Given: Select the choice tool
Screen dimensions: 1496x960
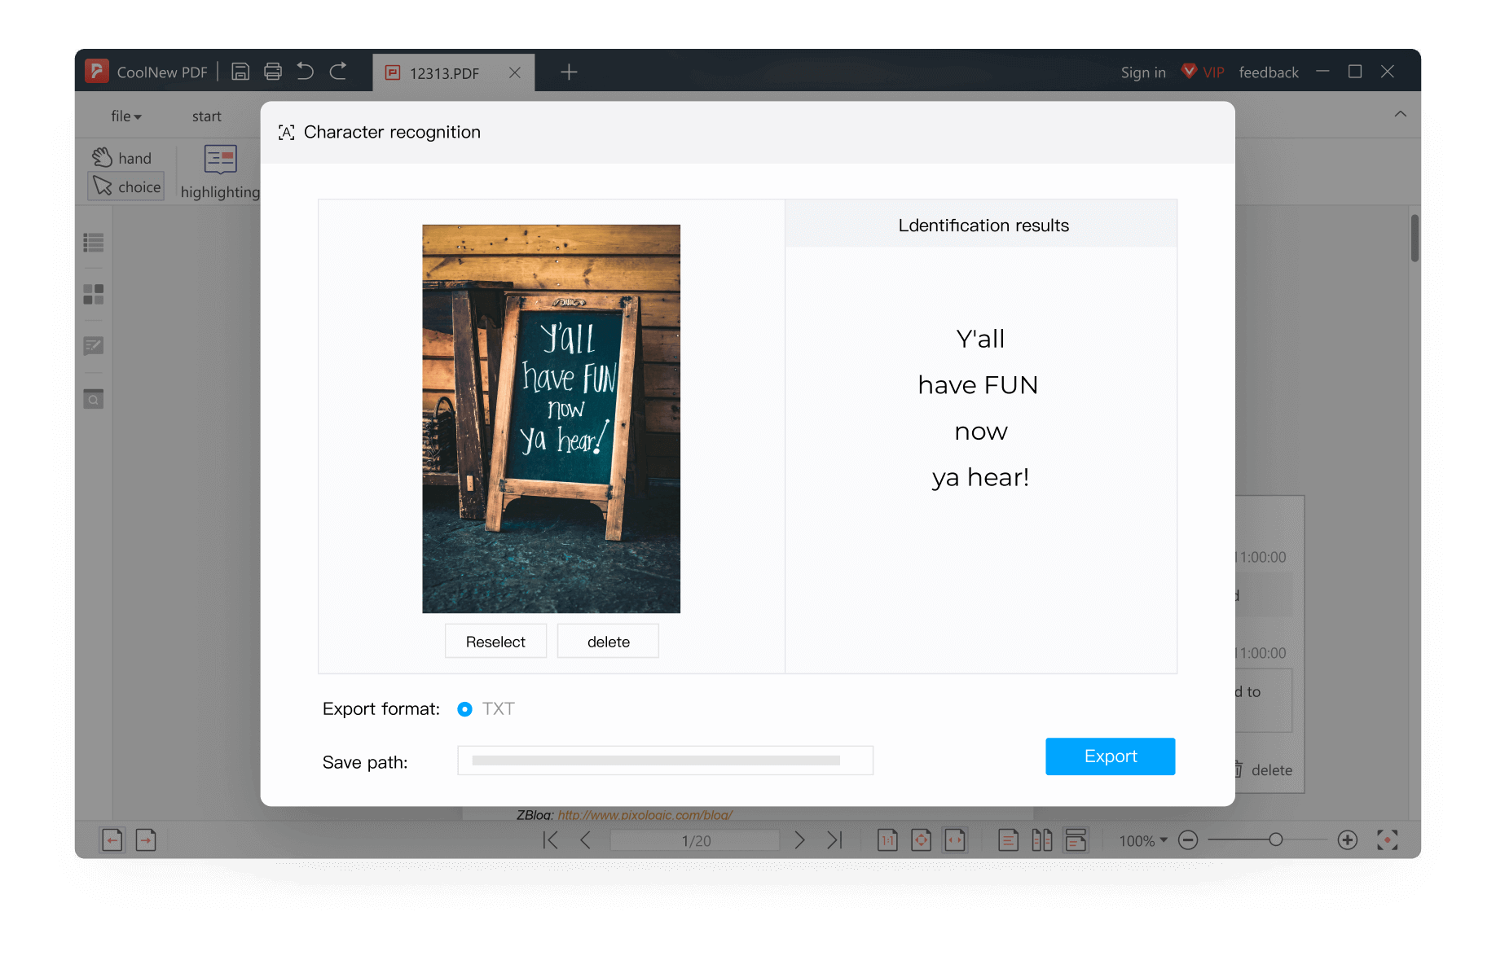Looking at the screenshot, I should (x=125, y=186).
